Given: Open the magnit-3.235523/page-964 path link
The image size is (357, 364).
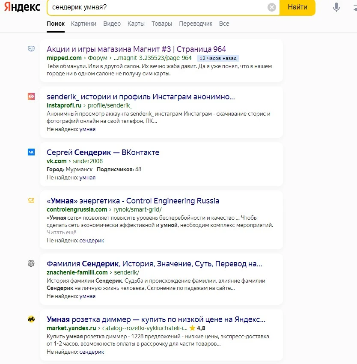Looking at the screenshot, I should click(x=152, y=58).
